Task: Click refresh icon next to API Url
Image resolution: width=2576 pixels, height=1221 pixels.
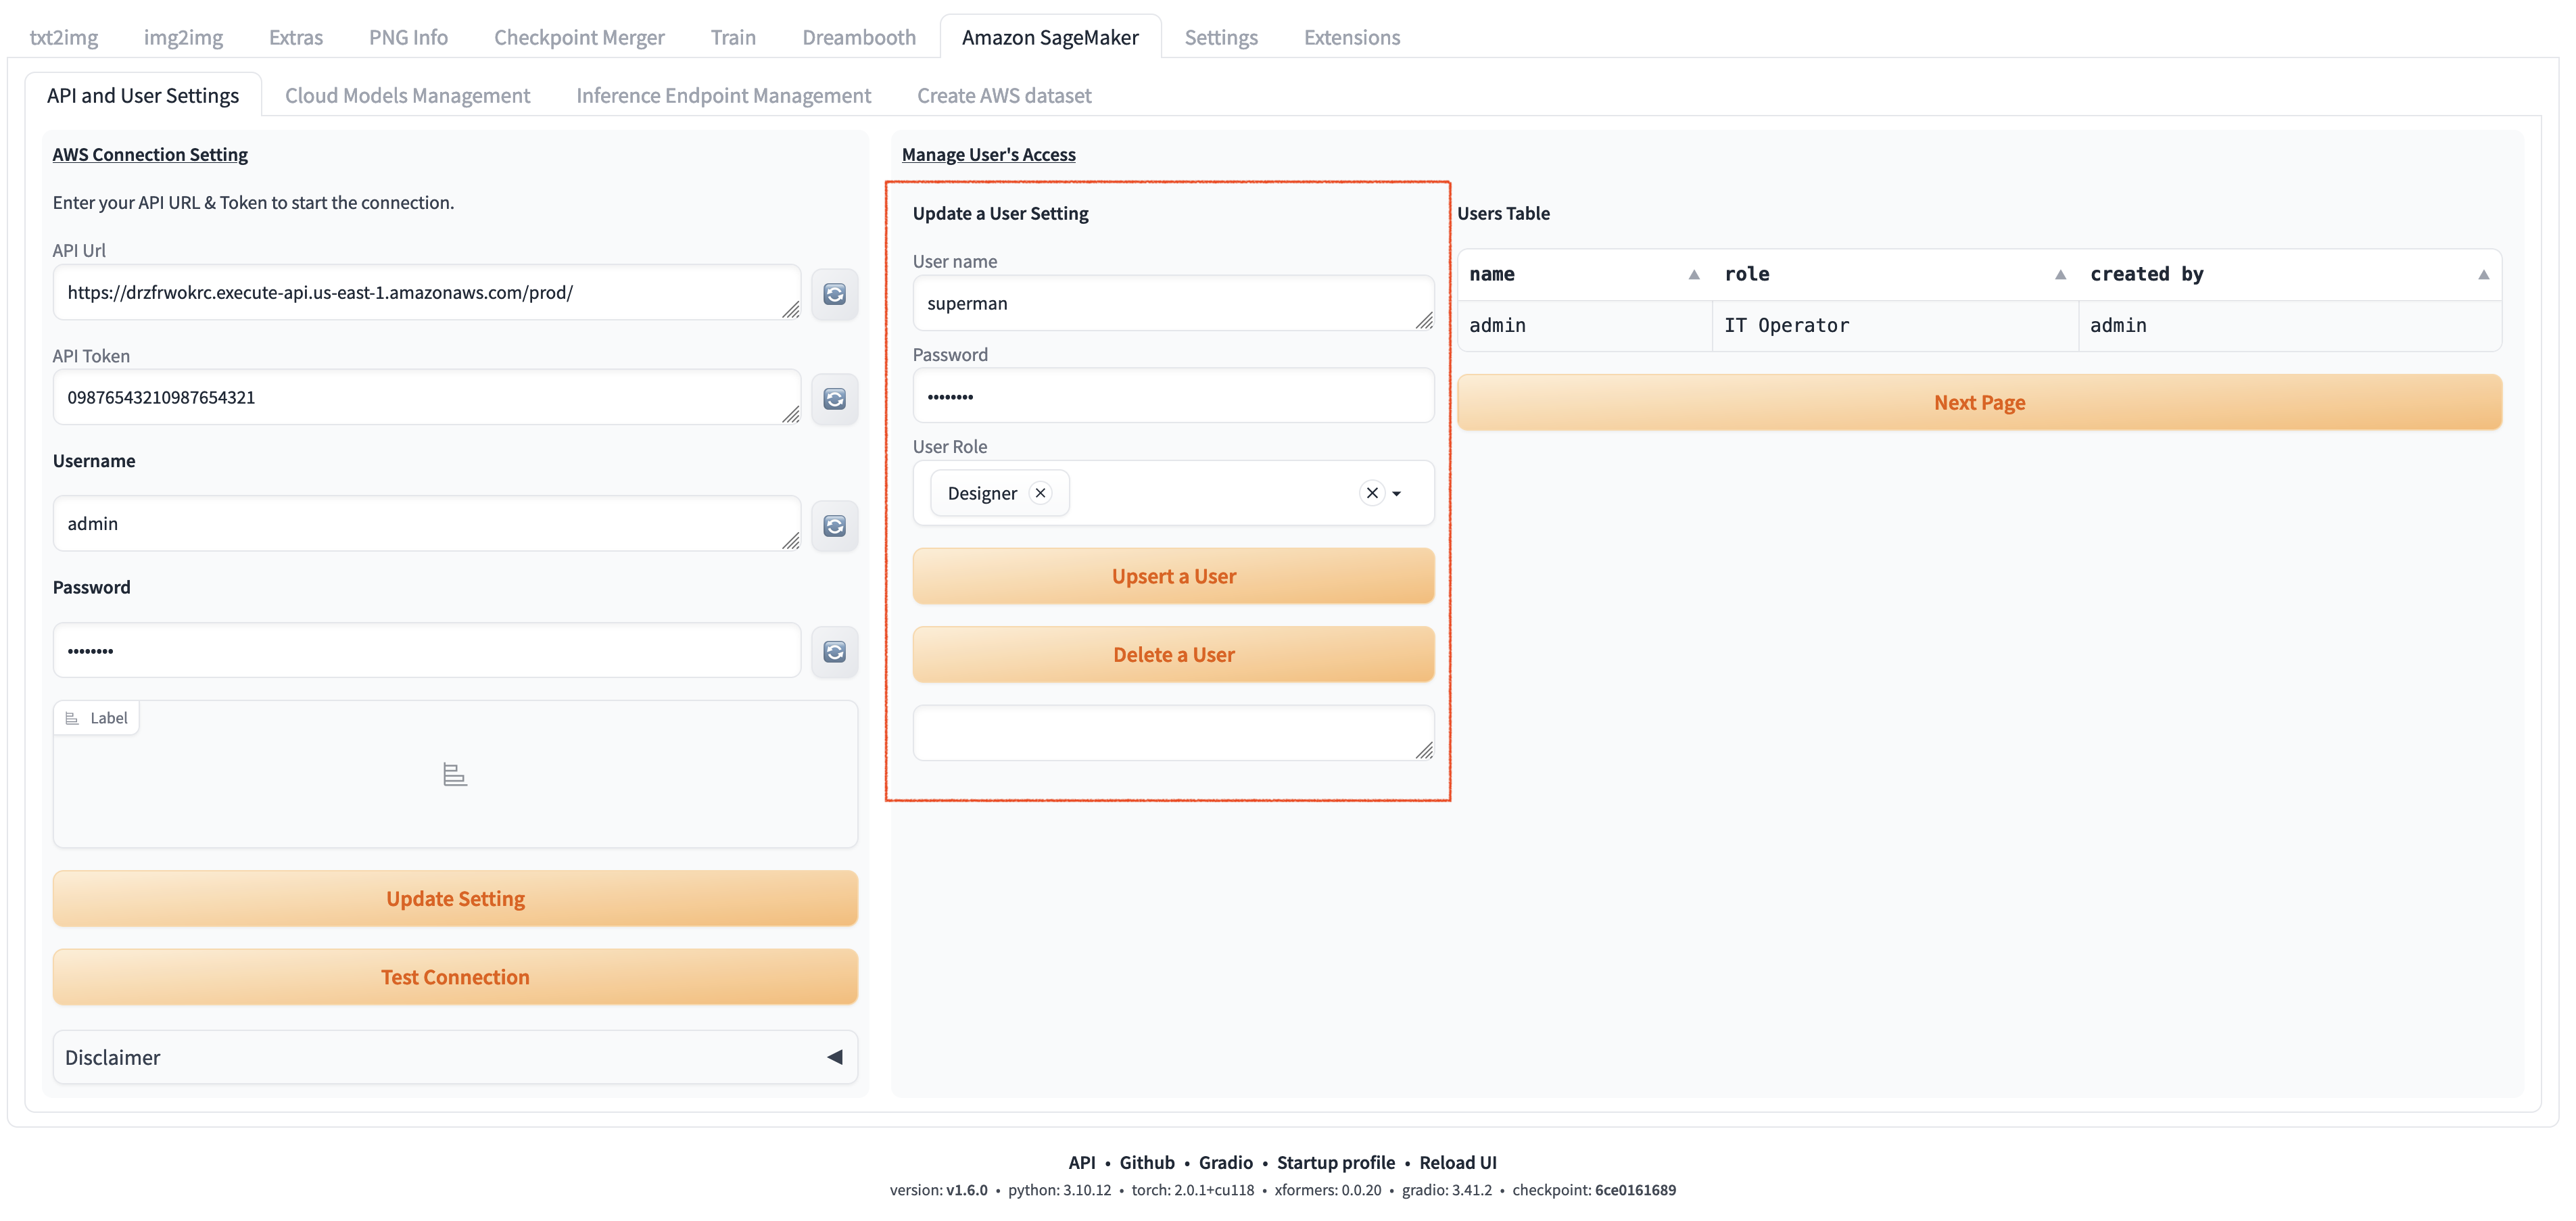Action: tap(834, 294)
